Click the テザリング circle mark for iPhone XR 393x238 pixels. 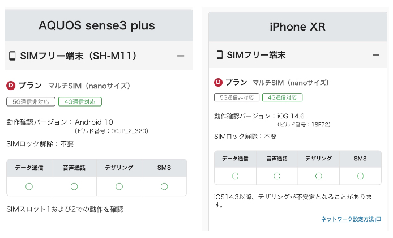319,176
